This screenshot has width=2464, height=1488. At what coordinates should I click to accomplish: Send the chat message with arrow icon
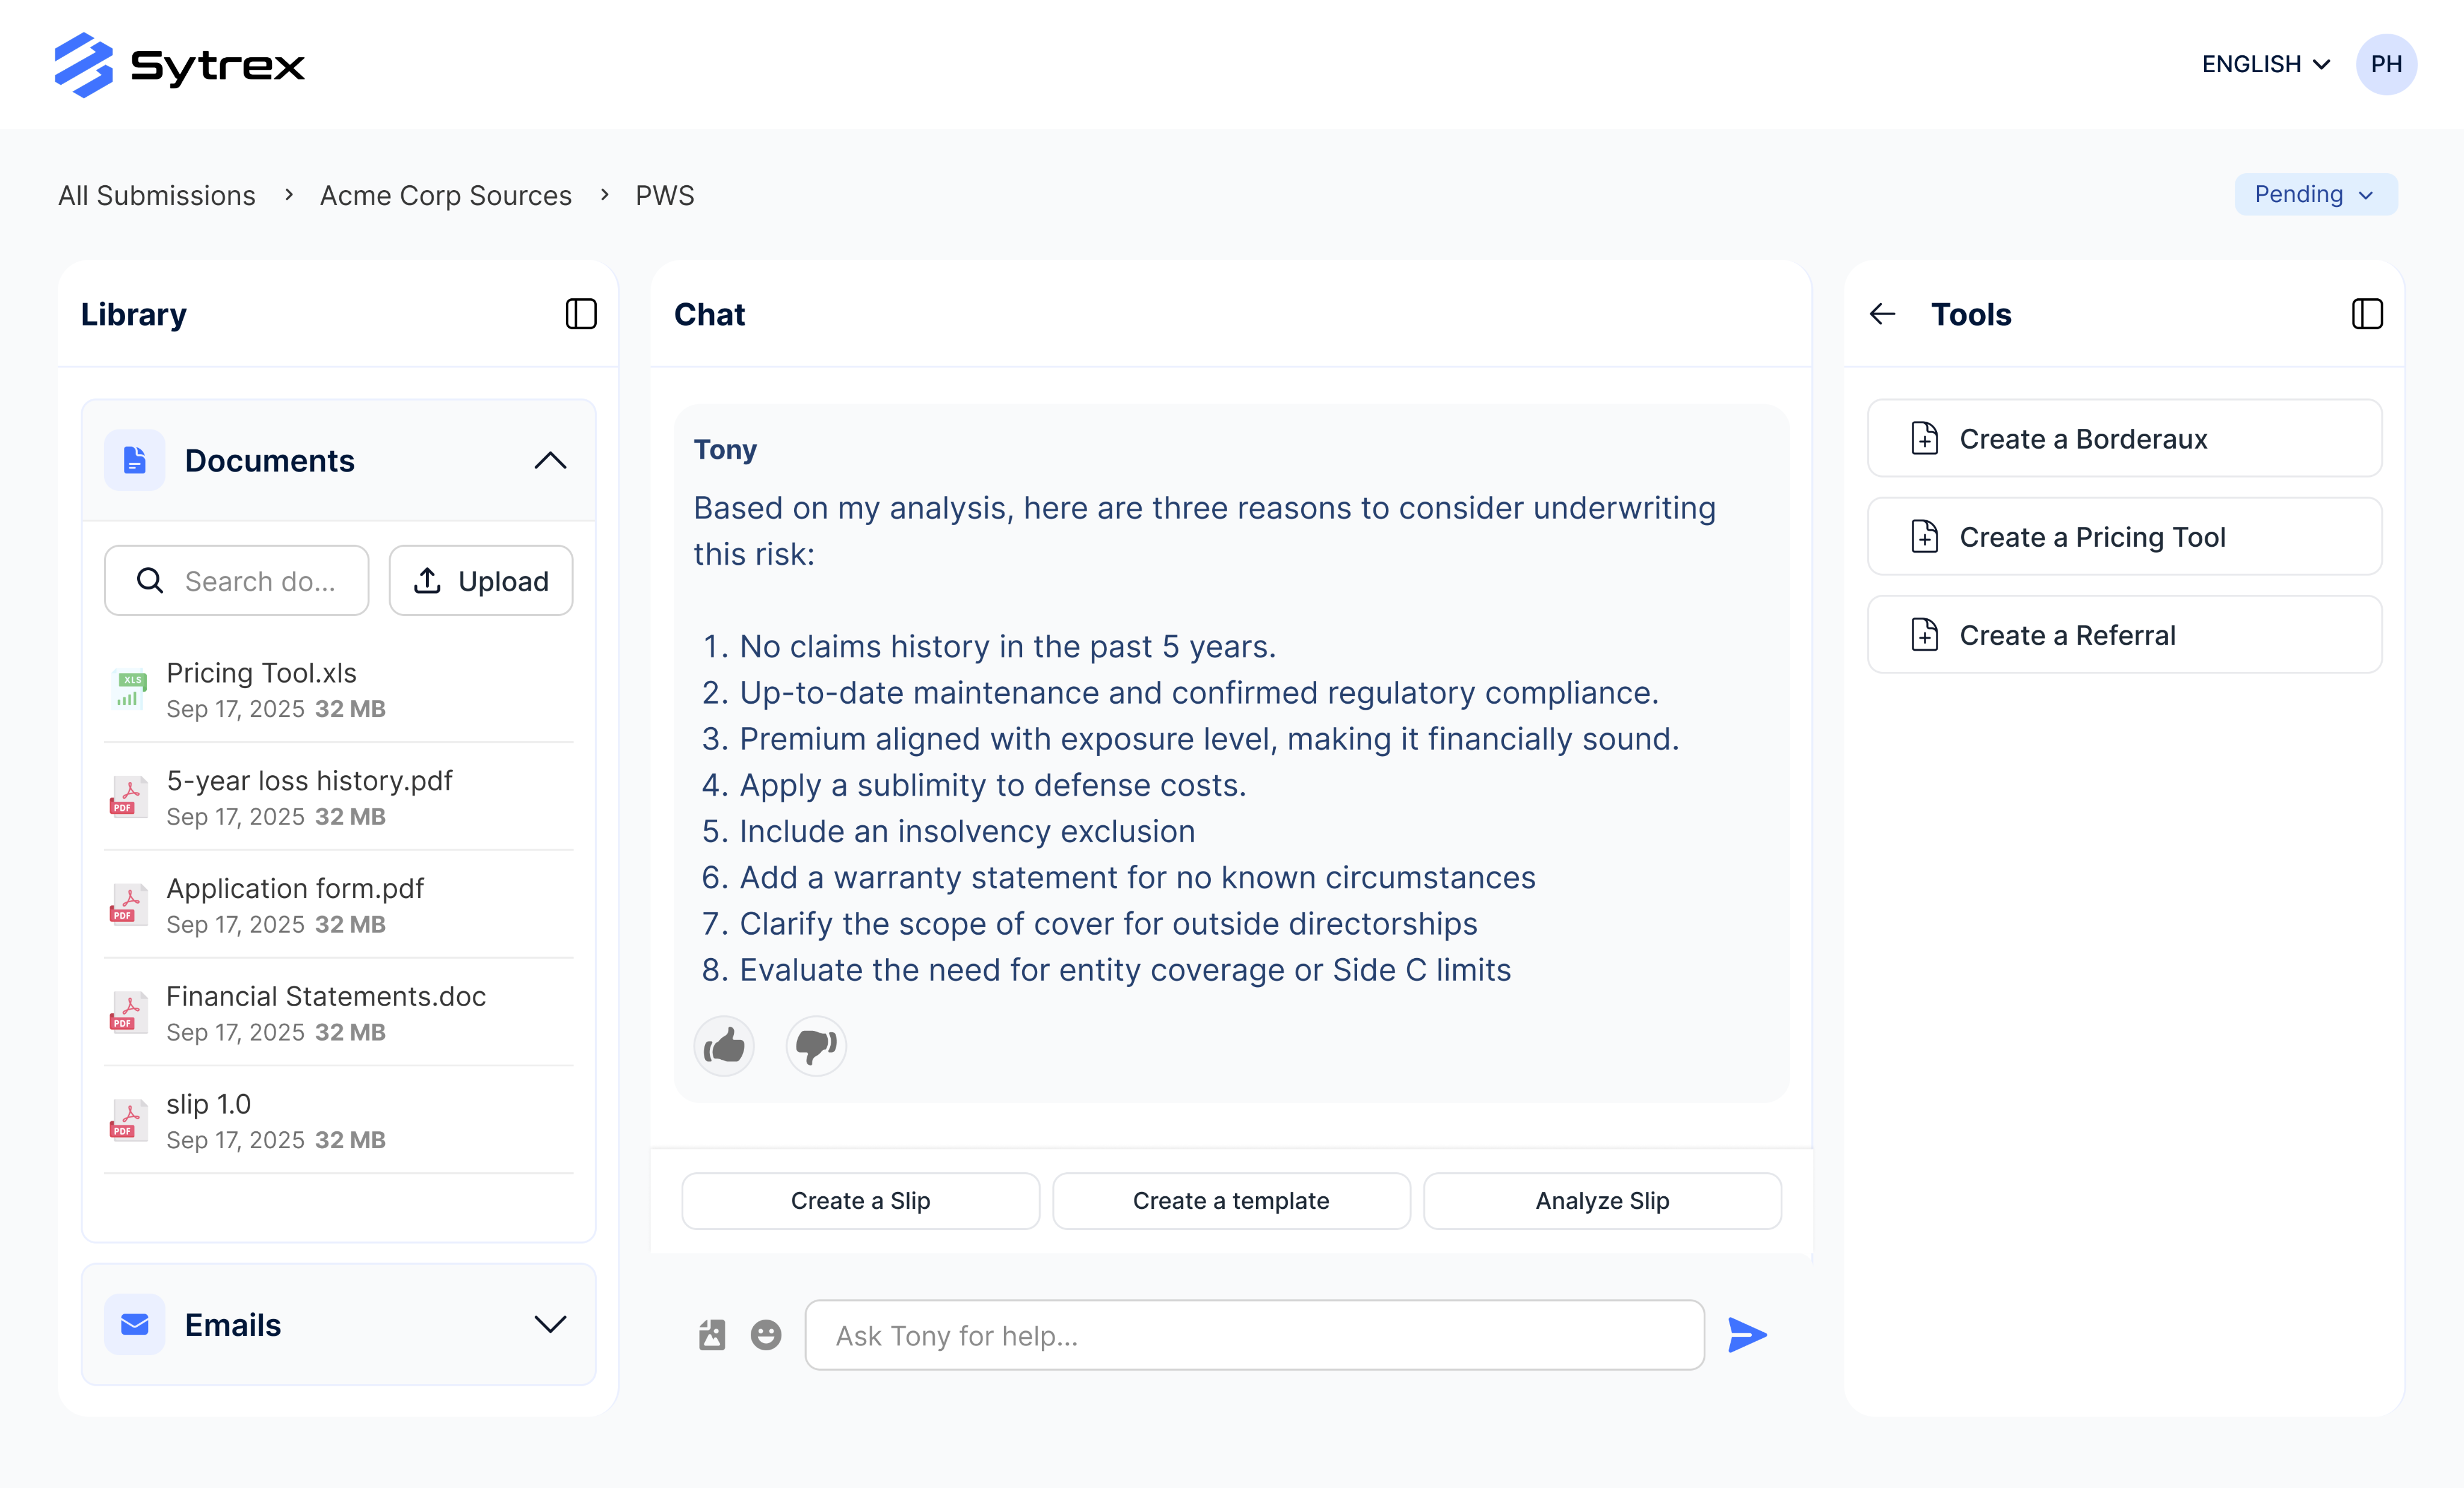pos(1747,1335)
